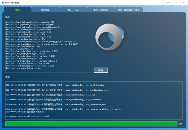Viewport: 188px width, 130px height.
Task: Switch to the 信息 tab
Action: (18, 10)
